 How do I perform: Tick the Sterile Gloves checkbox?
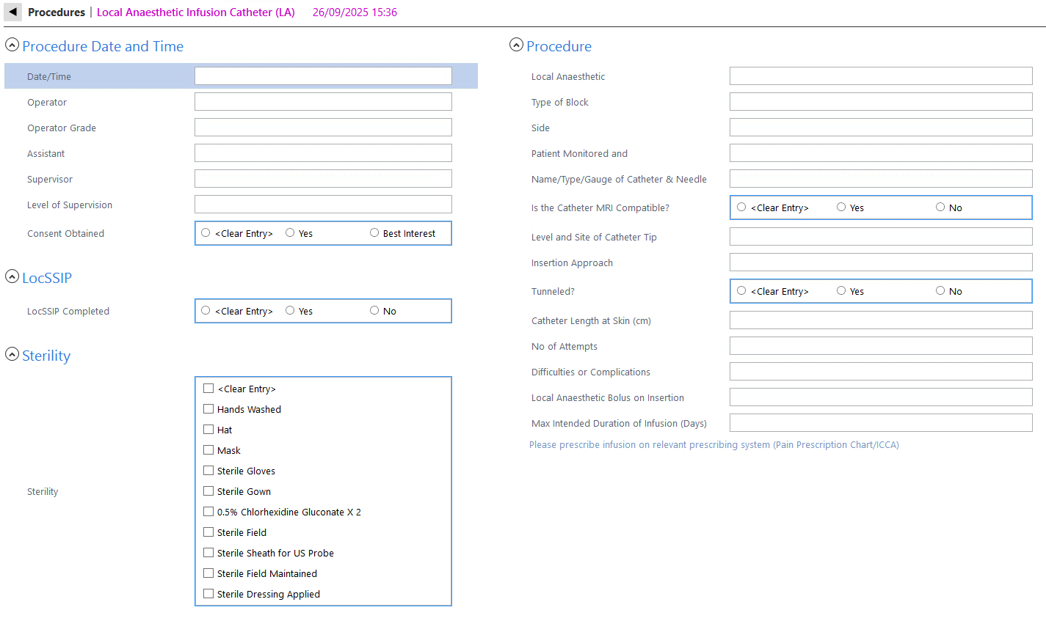pyautogui.click(x=208, y=471)
